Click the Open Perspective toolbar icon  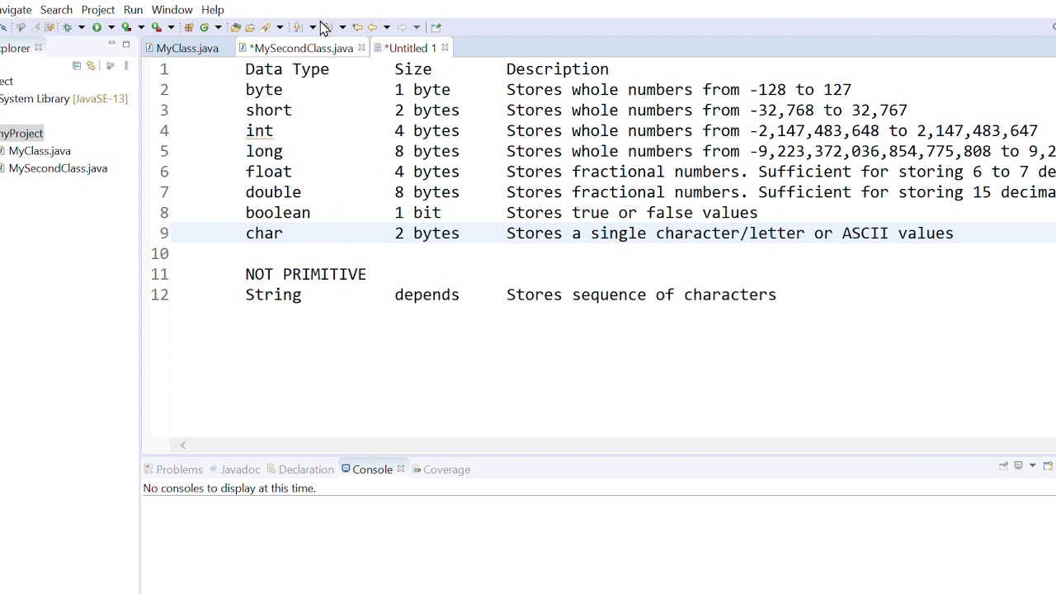click(x=436, y=27)
